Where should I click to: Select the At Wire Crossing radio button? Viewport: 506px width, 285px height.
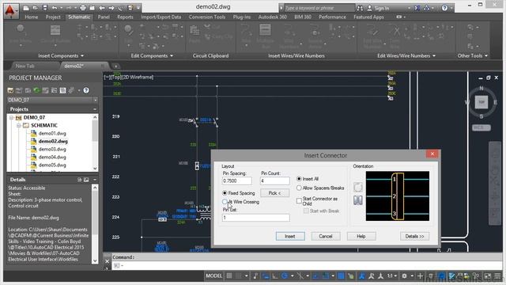(x=225, y=202)
